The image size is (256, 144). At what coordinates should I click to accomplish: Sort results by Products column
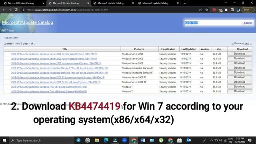pos(139,49)
